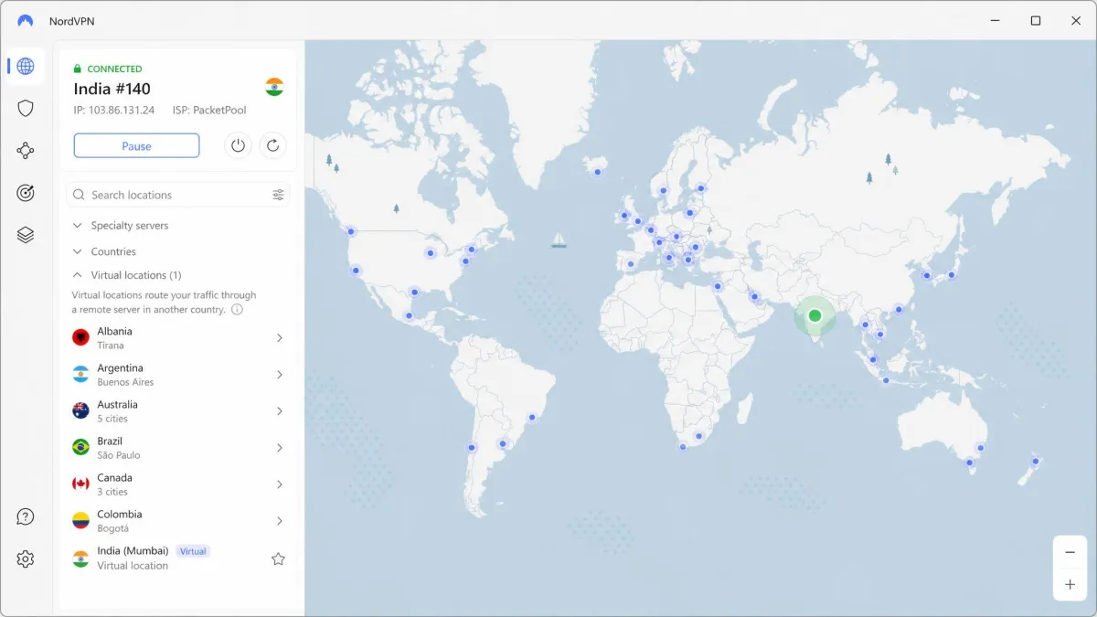Zoom out the map with minus button

tap(1070, 552)
